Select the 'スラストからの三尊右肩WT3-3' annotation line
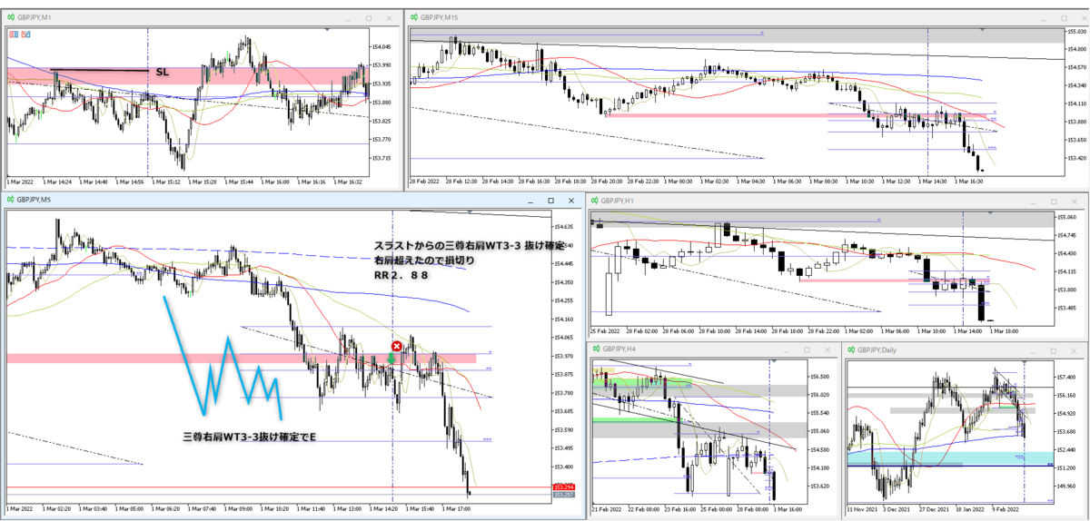The height and width of the screenshot is (521, 1090). point(469,245)
